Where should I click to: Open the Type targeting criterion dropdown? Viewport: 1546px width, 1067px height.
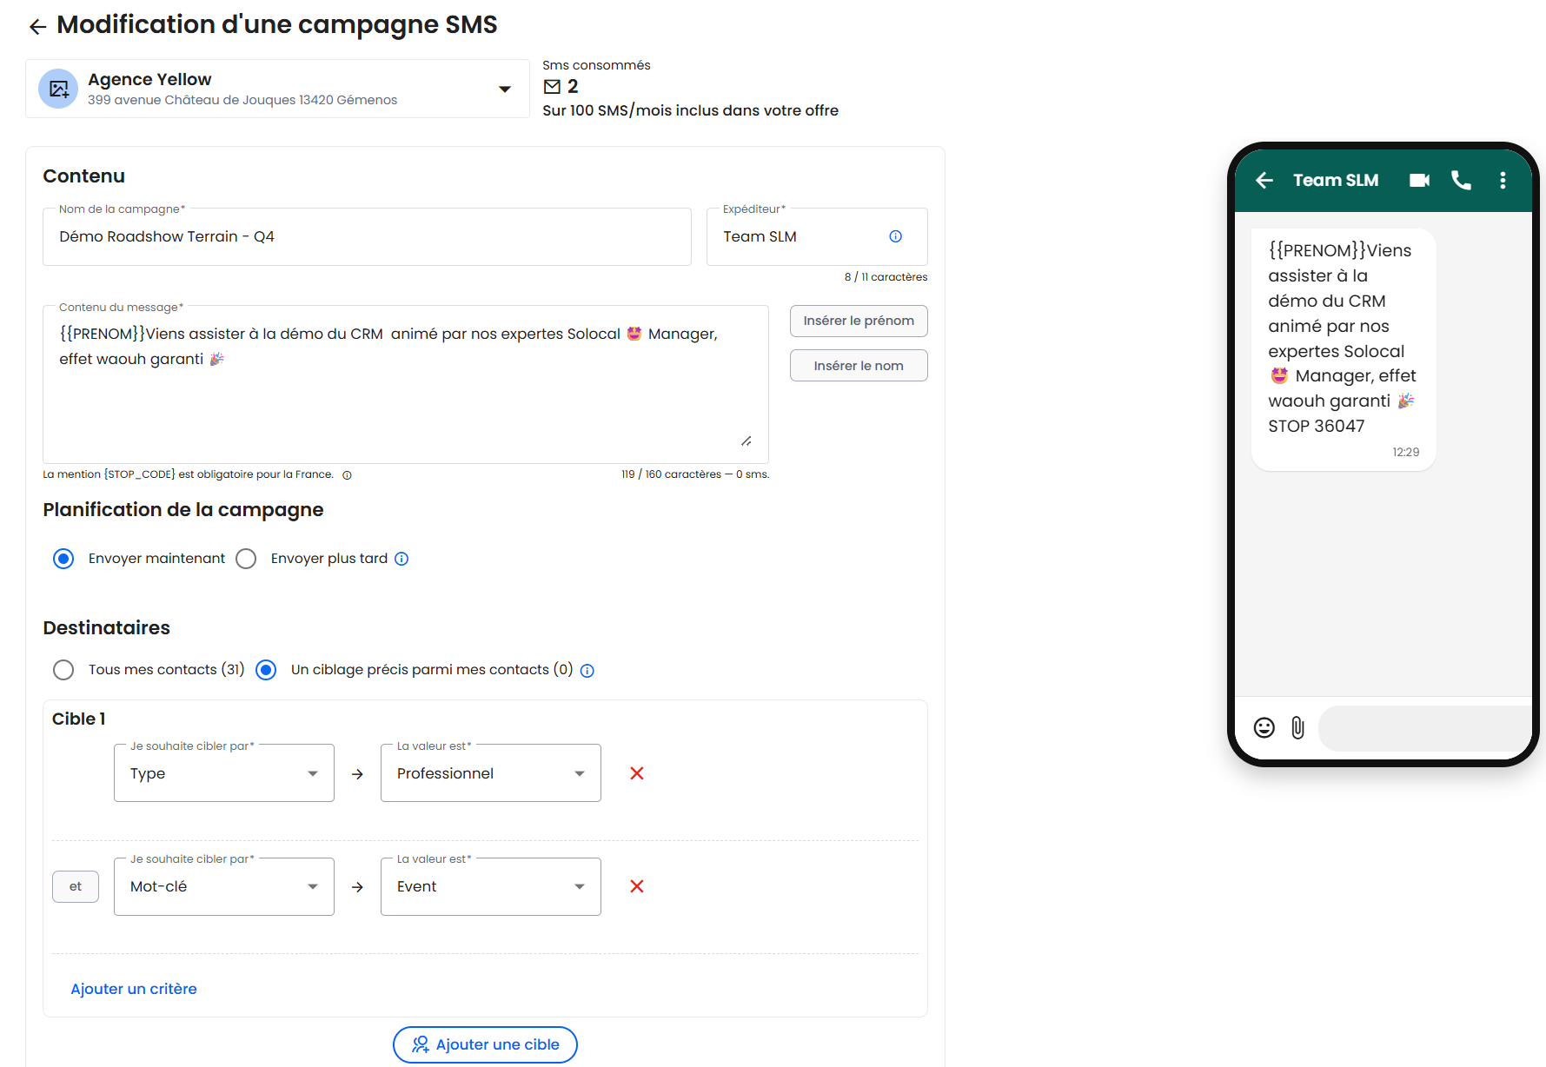(x=223, y=773)
